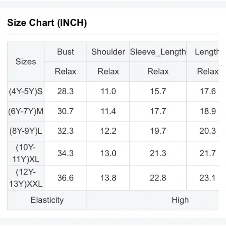
Task: Select the (8Y-9Y)L size row label
Action: click(26, 131)
